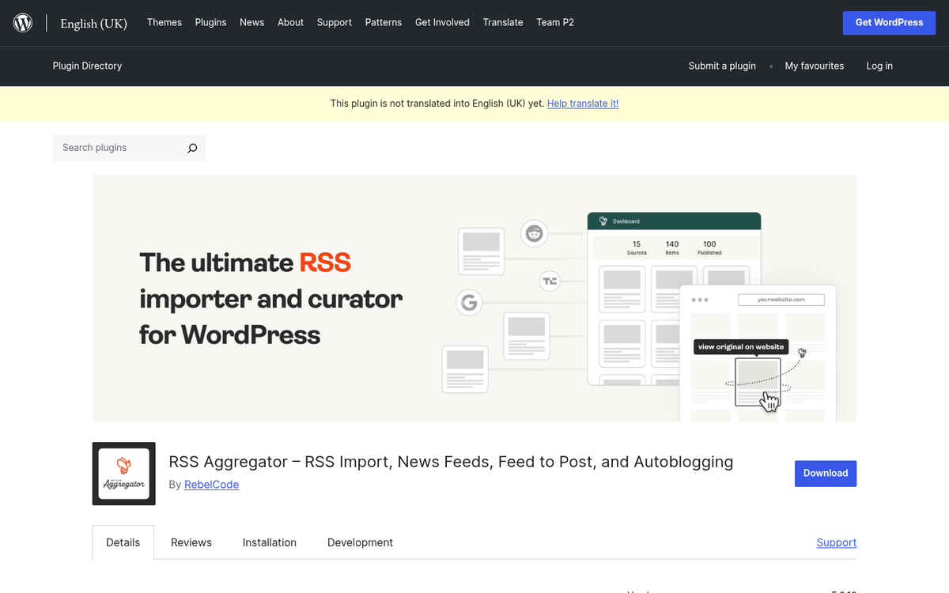This screenshot has width=949, height=593.
Task: Switch to the Reviews tab
Action: click(x=191, y=542)
